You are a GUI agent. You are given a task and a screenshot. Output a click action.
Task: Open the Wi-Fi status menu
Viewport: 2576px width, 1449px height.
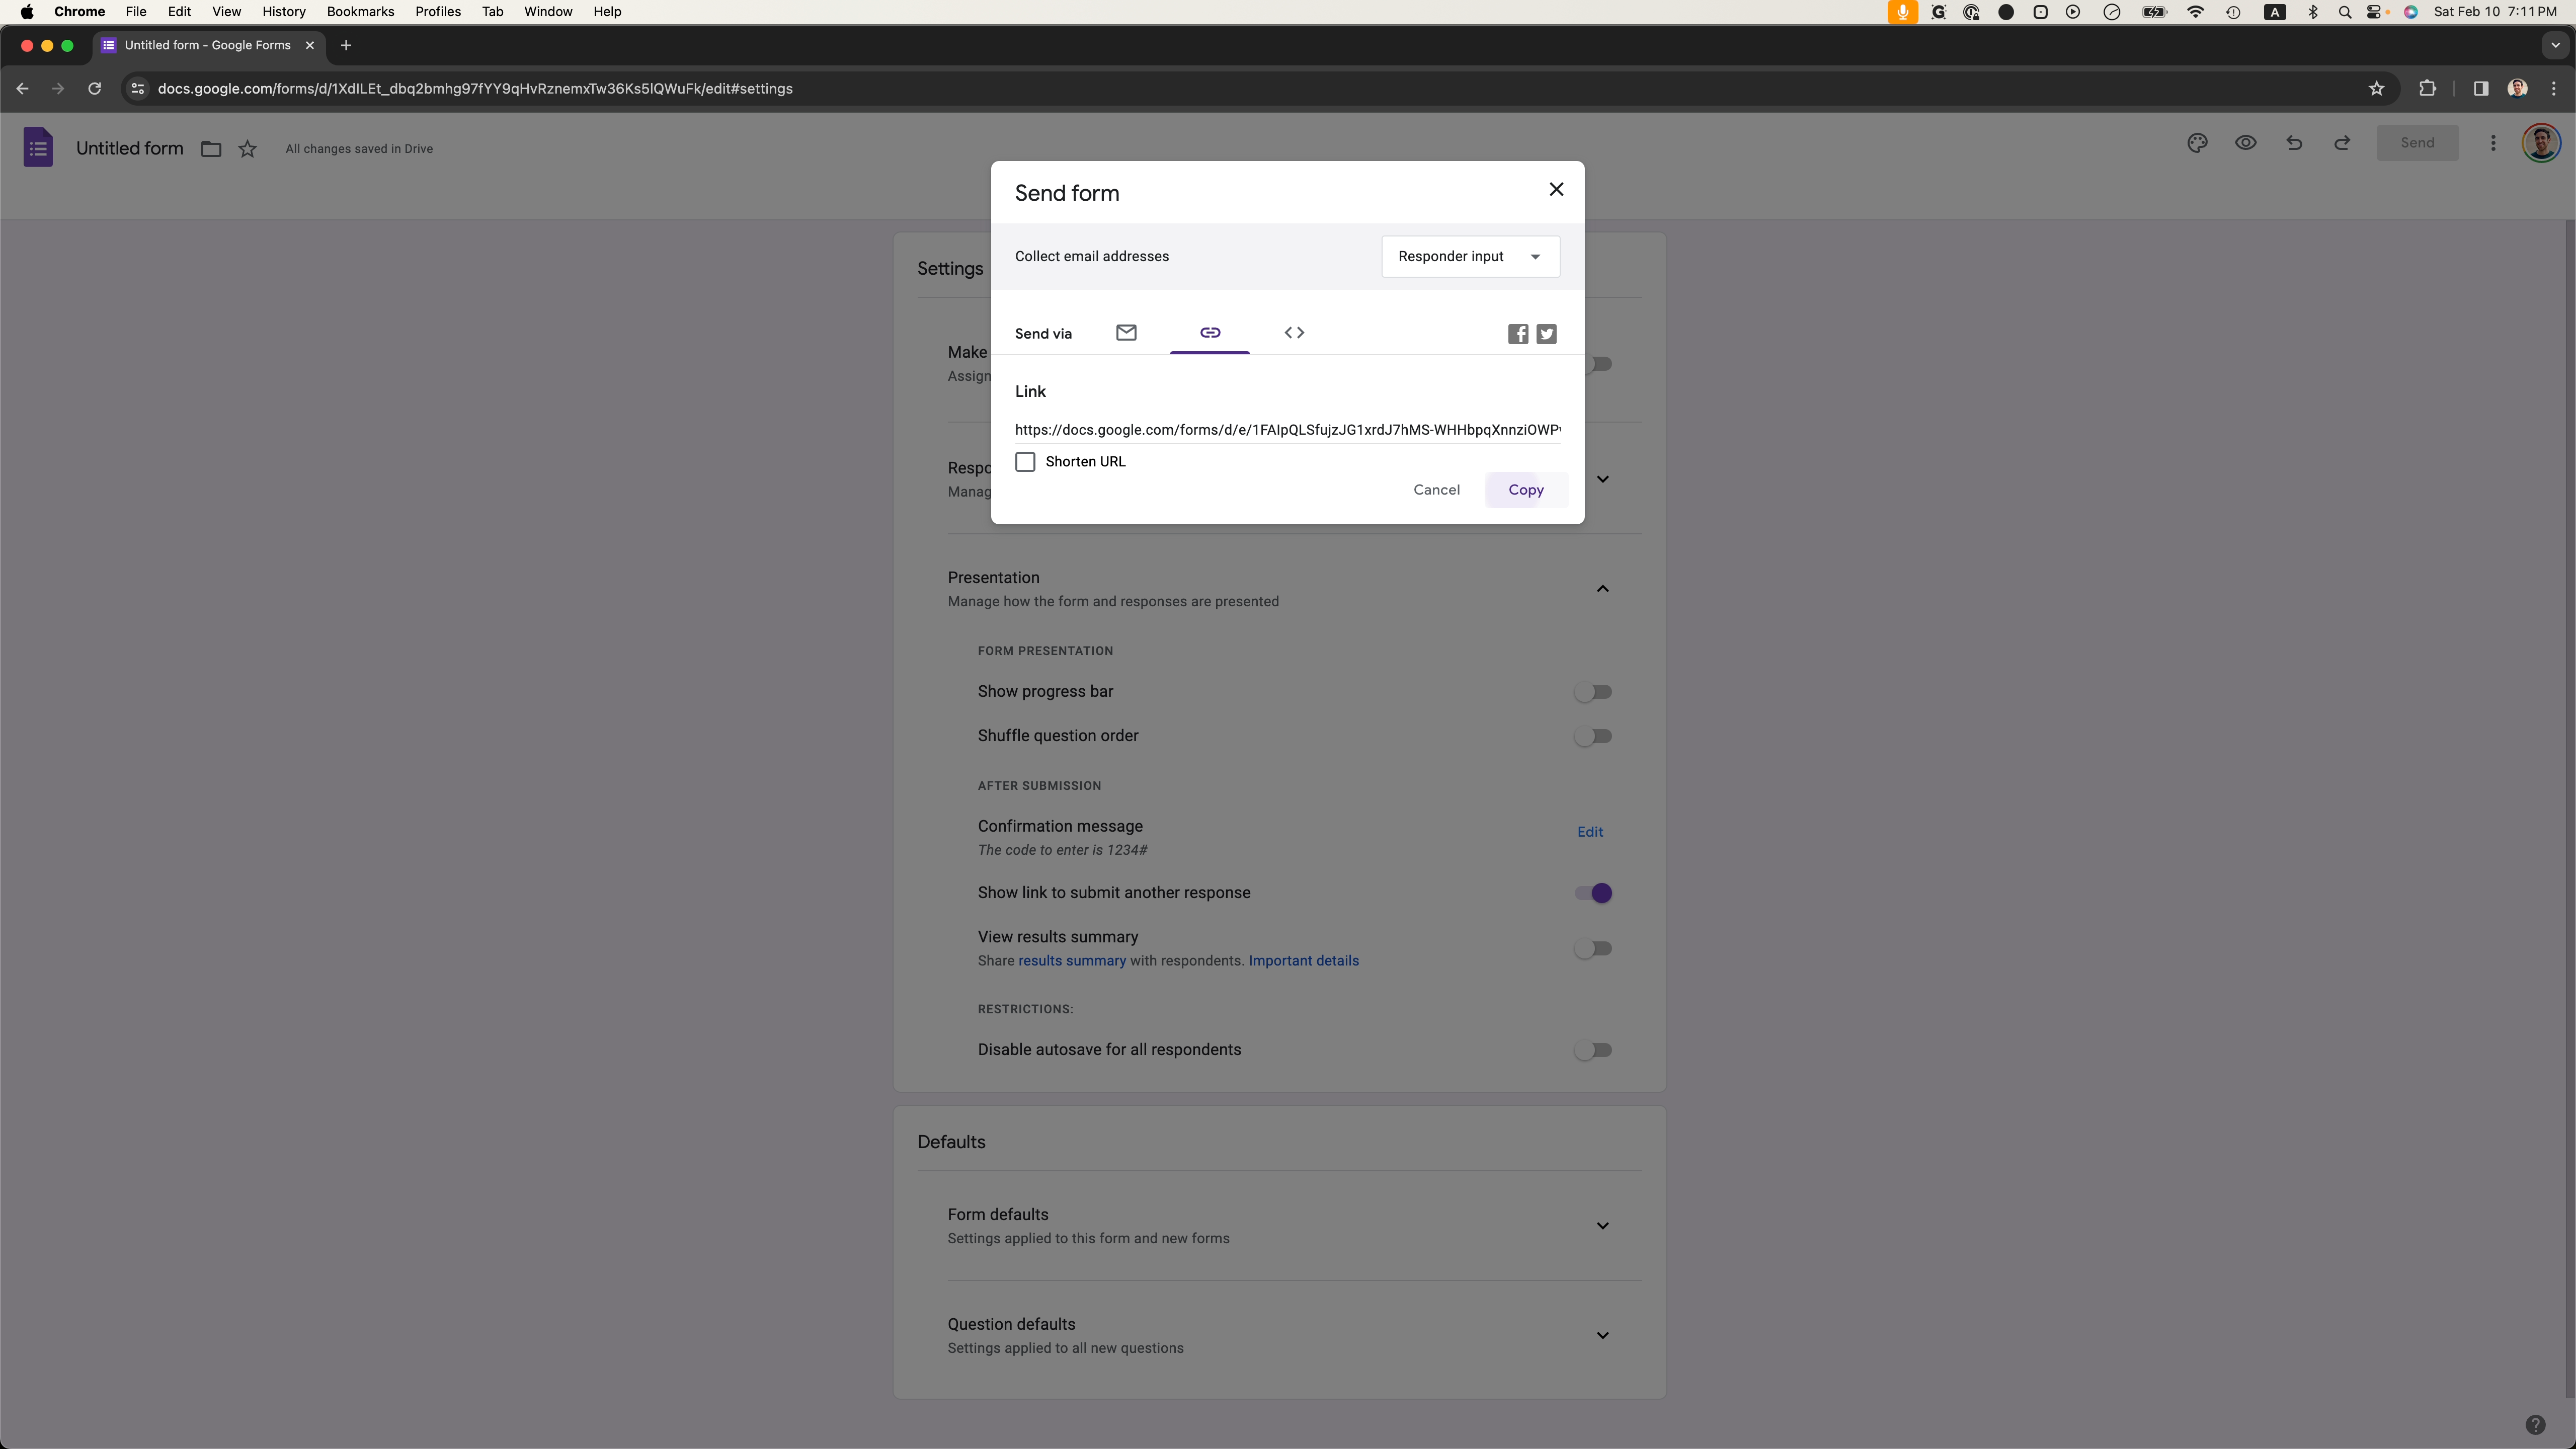pyautogui.click(x=2195, y=12)
